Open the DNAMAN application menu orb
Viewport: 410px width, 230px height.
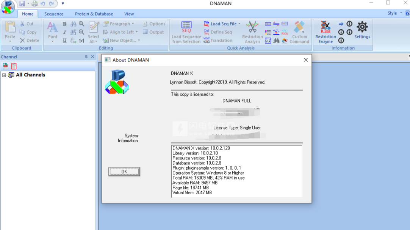8,7
